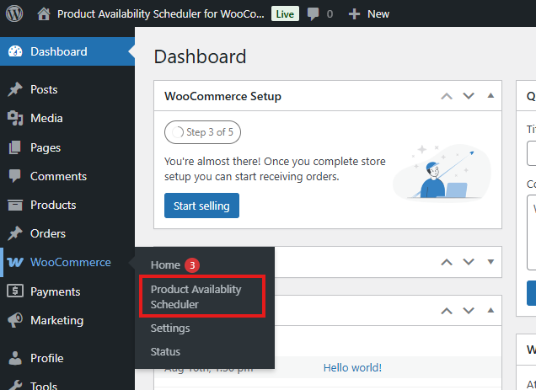Open the Hello world! post link

pos(352,367)
